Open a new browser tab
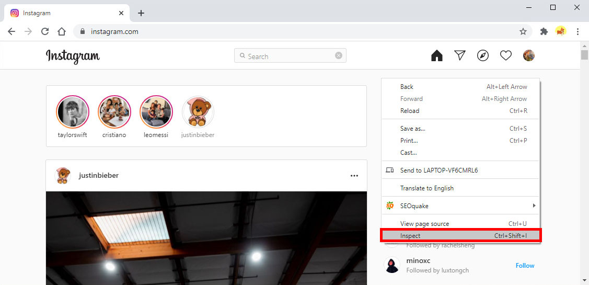The image size is (589, 285). pyautogui.click(x=141, y=13)
